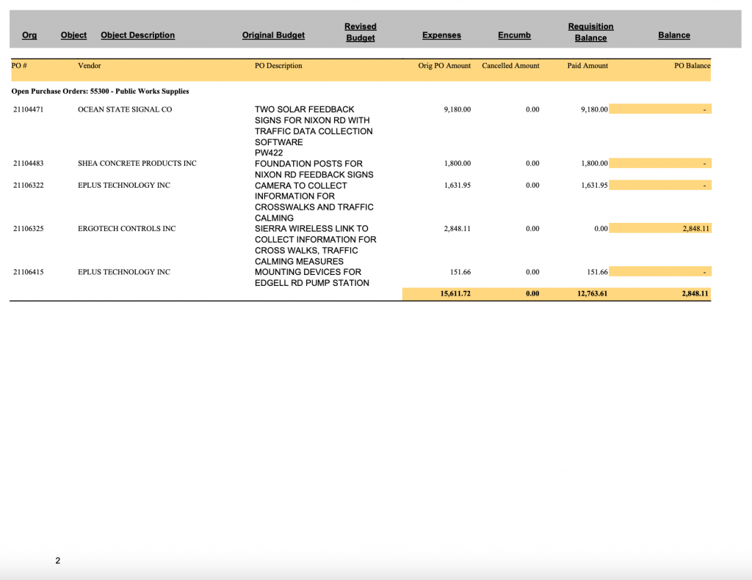Click the page number 2
Screen dimensions: 752x580
click(58, 561)
